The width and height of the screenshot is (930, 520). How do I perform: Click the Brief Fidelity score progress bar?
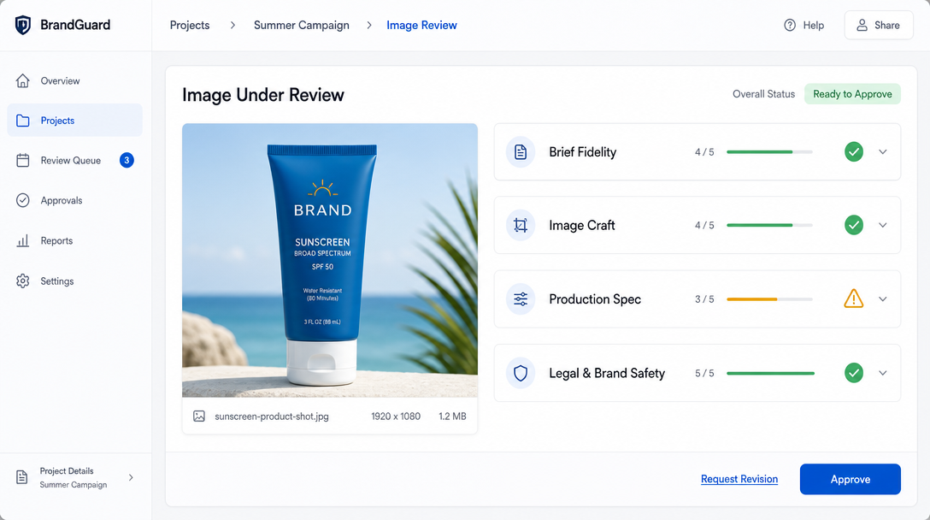769,152
